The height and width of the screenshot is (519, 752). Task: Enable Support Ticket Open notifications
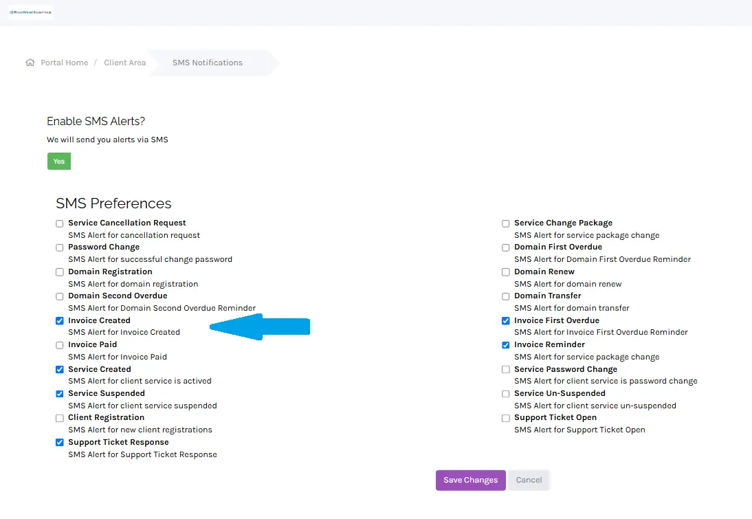[505, 418]
